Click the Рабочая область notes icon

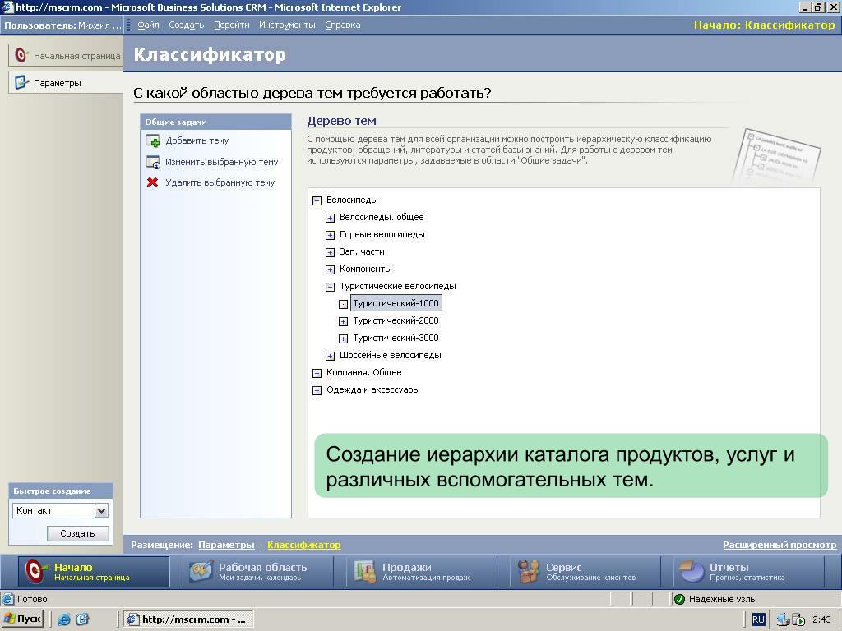click(201, 572)
